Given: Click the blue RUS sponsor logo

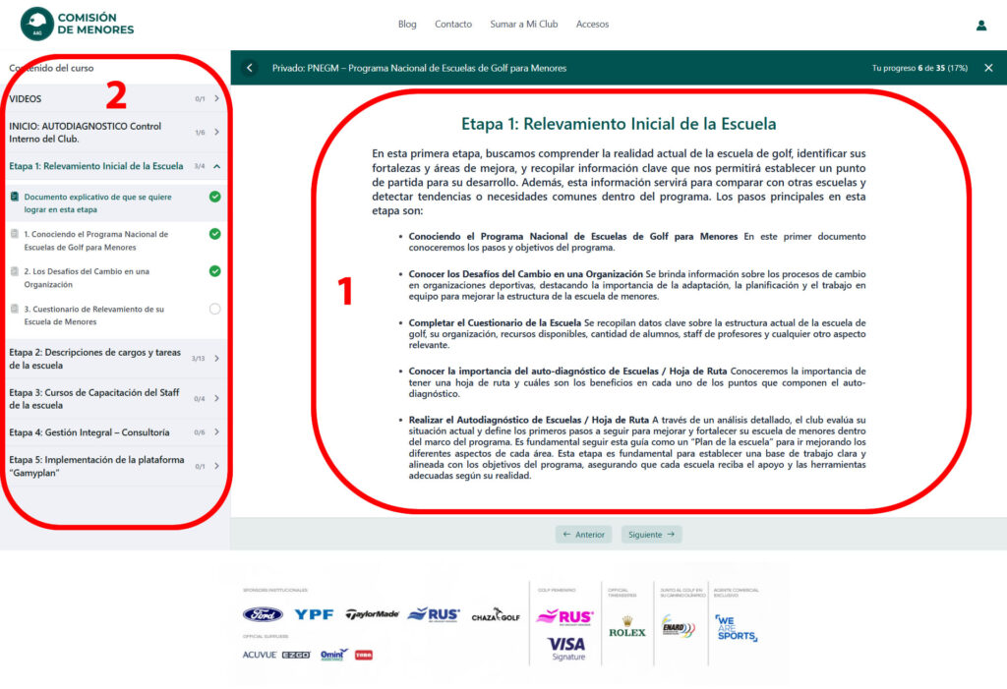Looking at the screenshot, I should 434,614.
